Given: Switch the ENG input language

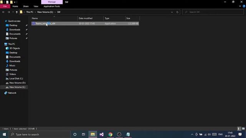Looking at the screenshot, I should (220, 135).
